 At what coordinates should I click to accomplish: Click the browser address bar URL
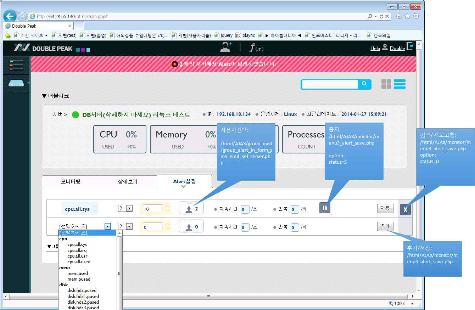[x=72, y=16]
